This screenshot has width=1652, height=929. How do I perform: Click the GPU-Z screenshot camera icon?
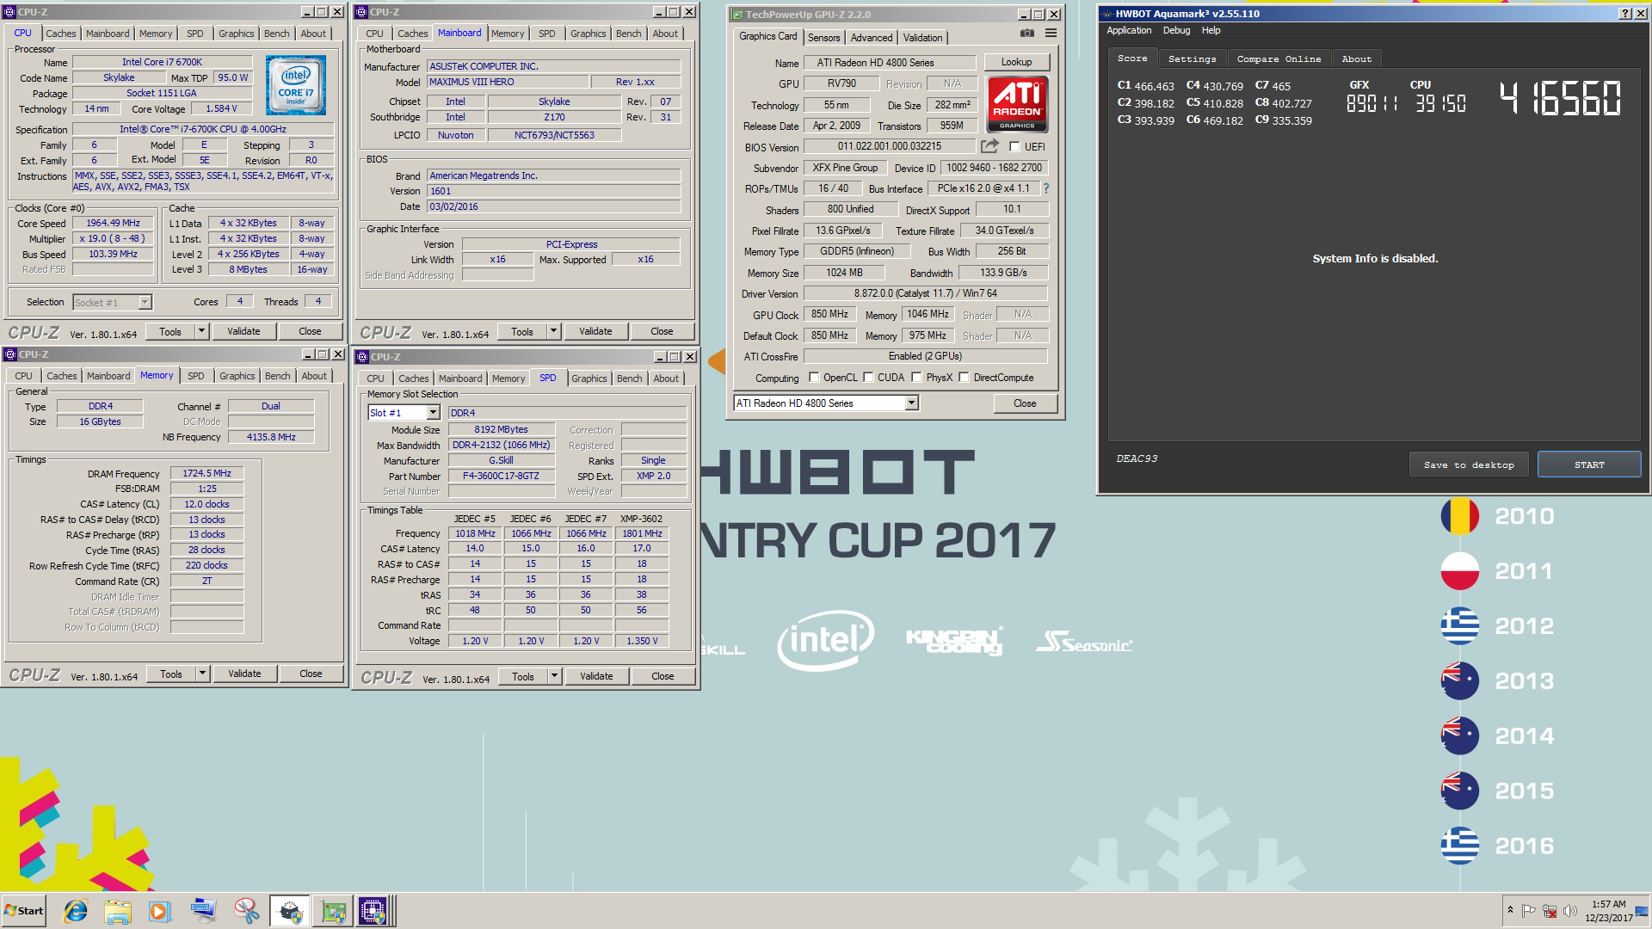pos(1027,34)
